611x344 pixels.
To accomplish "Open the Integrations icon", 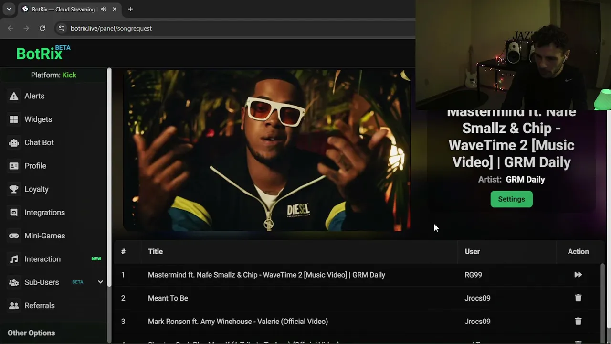I will coord(14,213).
